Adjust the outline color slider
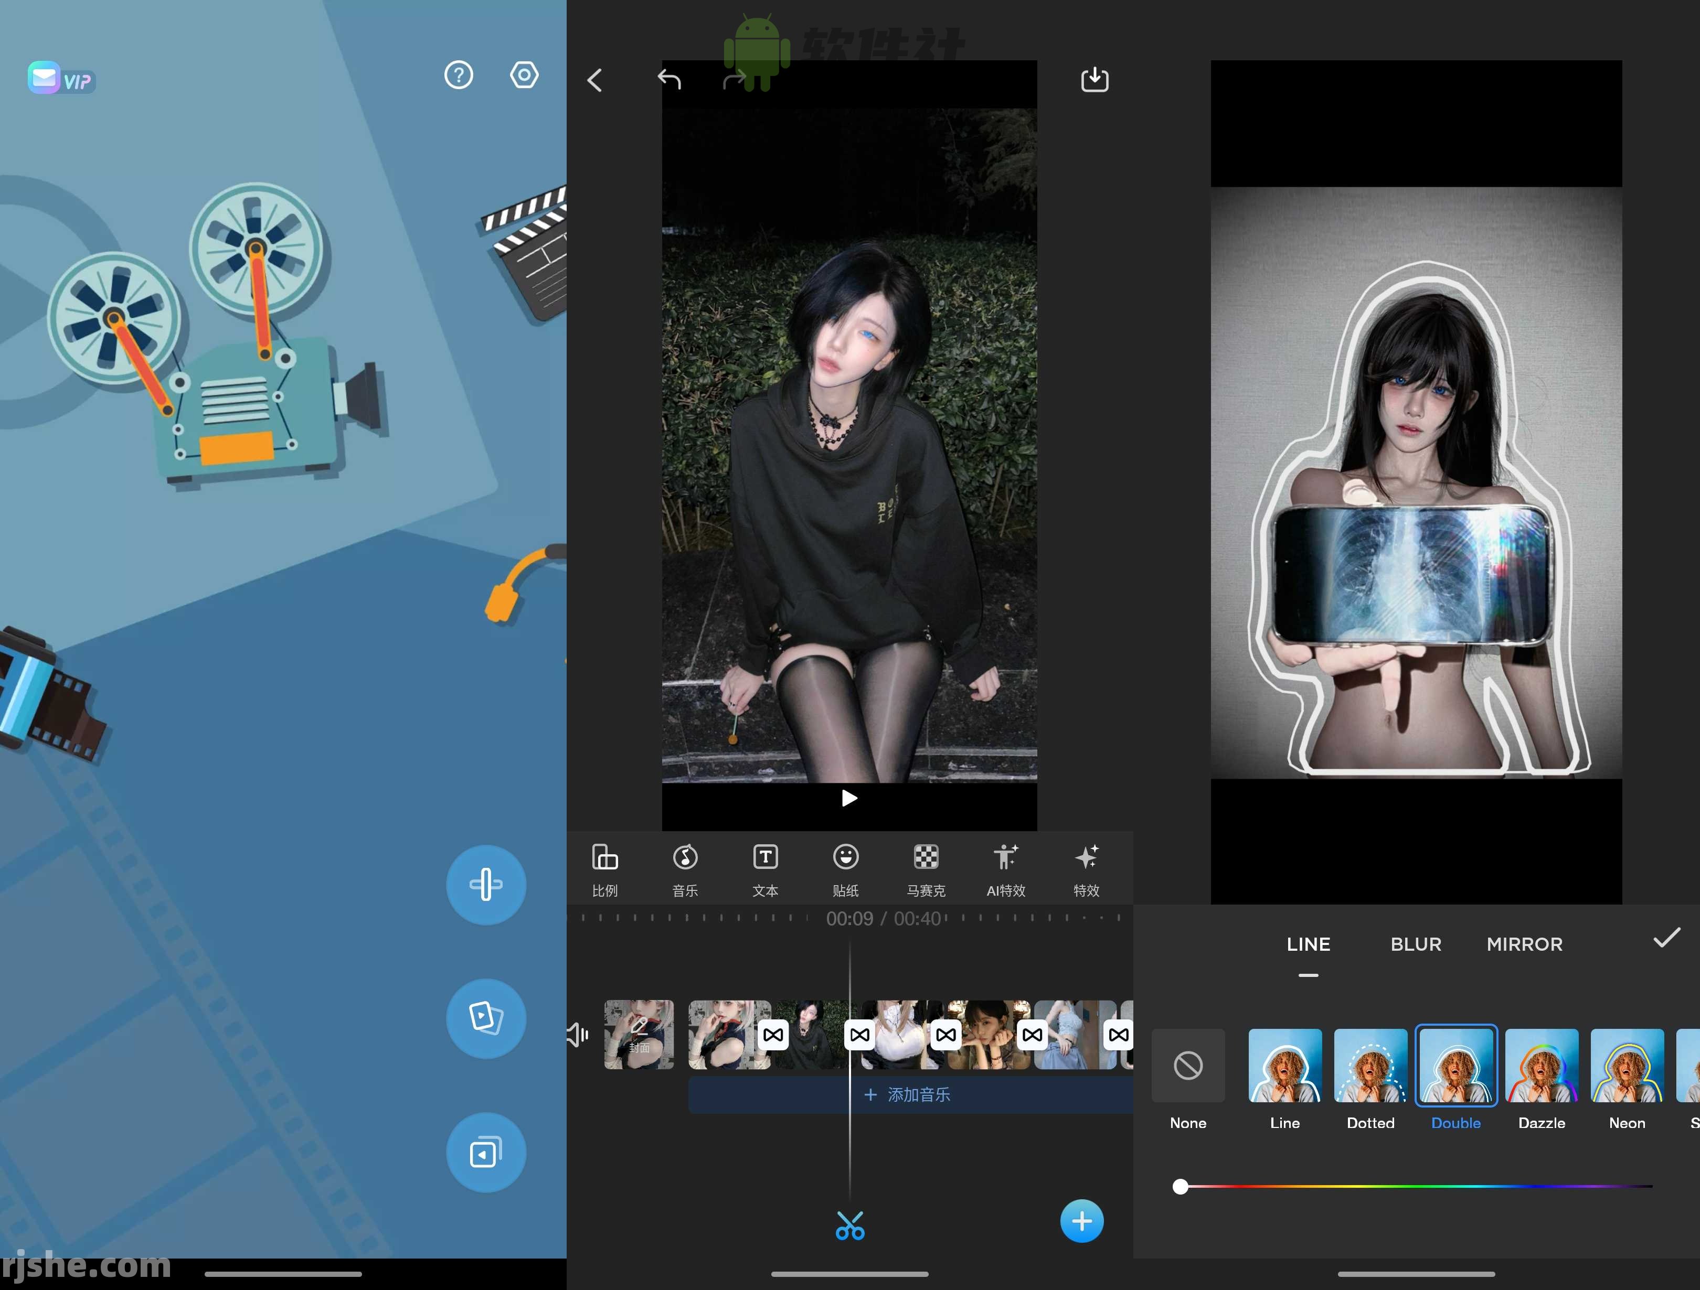Screen dimensions: 1700x1290 1181,1187
